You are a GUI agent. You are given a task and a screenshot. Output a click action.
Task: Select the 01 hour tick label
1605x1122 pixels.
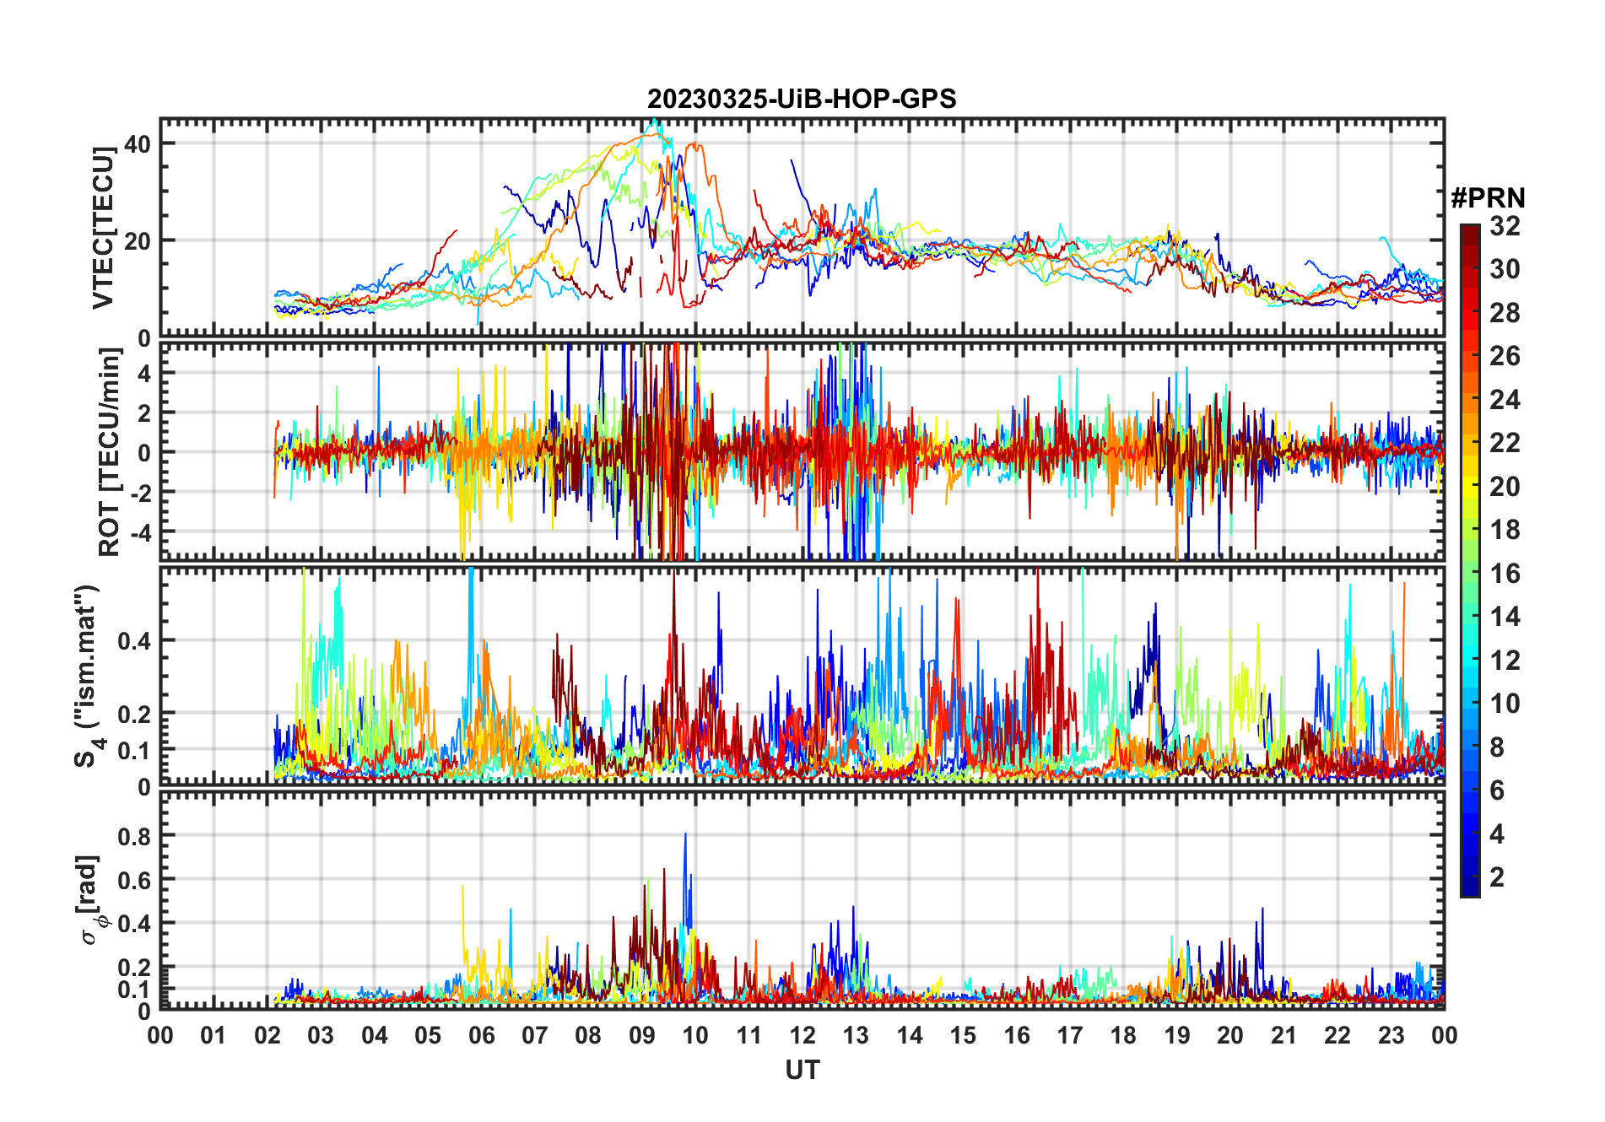point(213,1036)
